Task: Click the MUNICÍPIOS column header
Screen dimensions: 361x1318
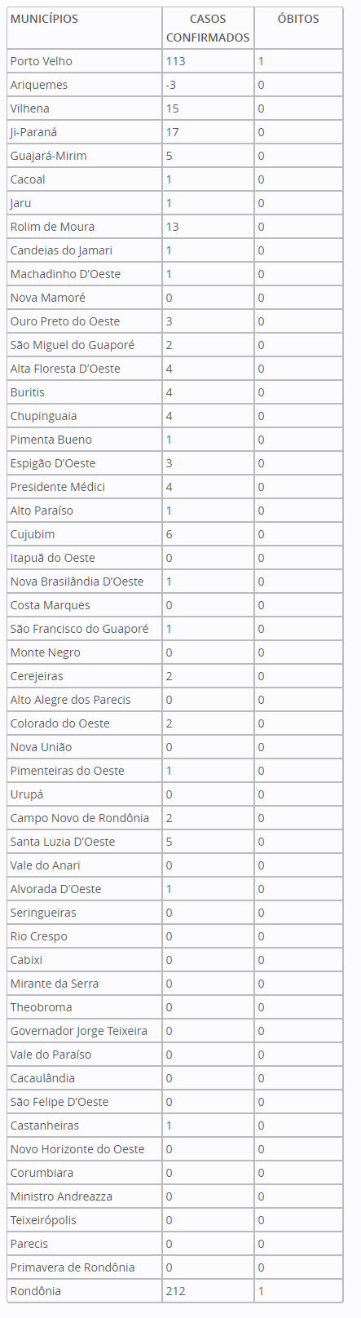Action: click(x=85, y=29)
